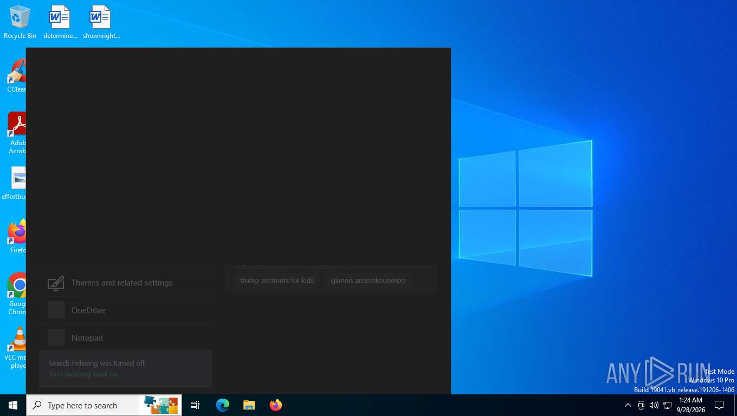Click 'Turn indexing back on' link
This screenshot has height=416, width=737.
click(x=84, y=374)
